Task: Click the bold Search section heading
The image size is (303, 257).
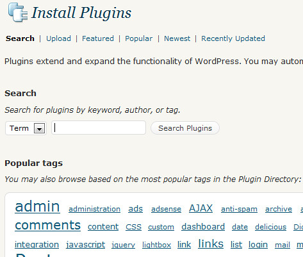Action: click(20, 94)
